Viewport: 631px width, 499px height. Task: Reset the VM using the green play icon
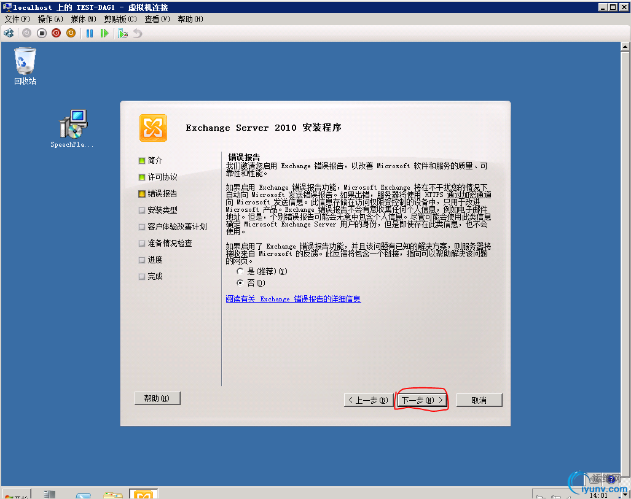(x=104, y=33)
